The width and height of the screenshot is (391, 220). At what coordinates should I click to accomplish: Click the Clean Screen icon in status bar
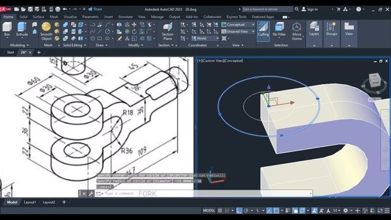coord(380,211)
